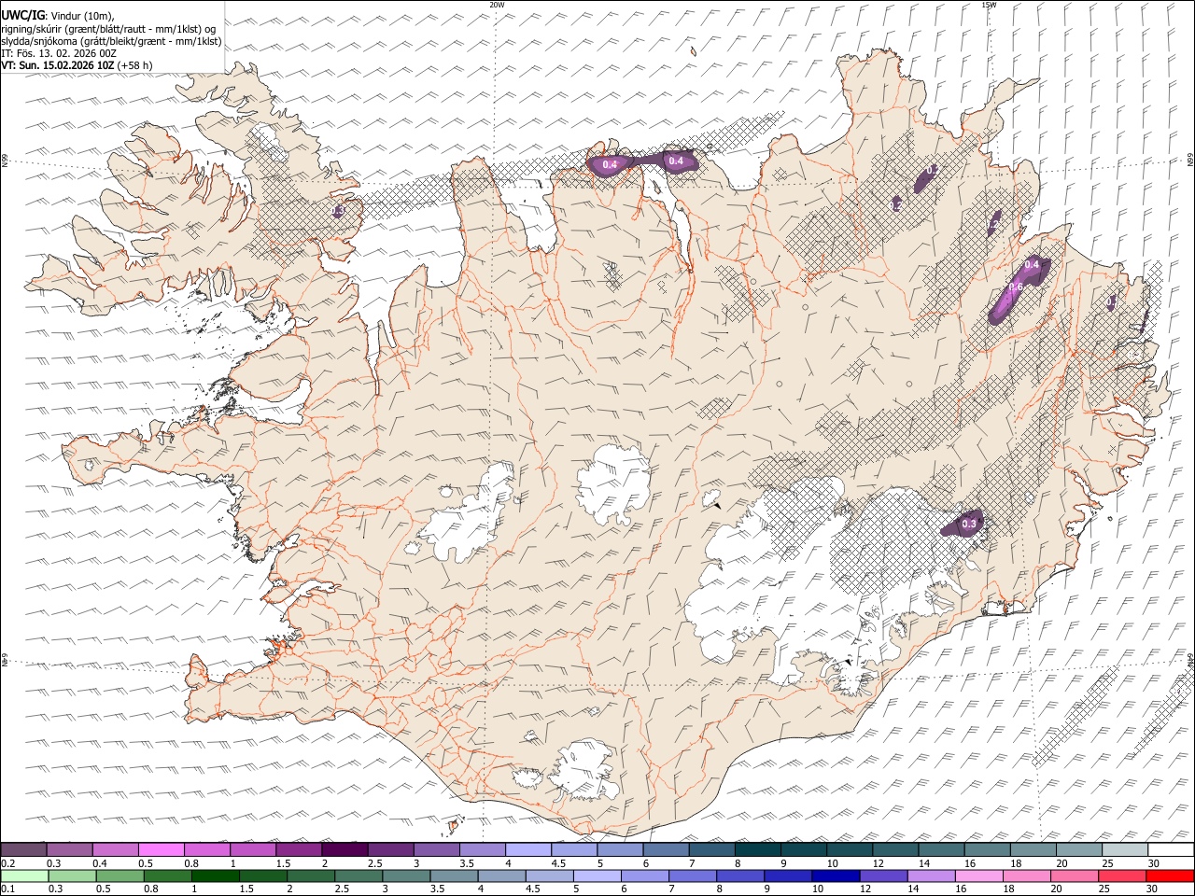Select the deep blue 10 rain legend swatch
The height and width of the screenshot is (896, 1195).
(836, 876)
